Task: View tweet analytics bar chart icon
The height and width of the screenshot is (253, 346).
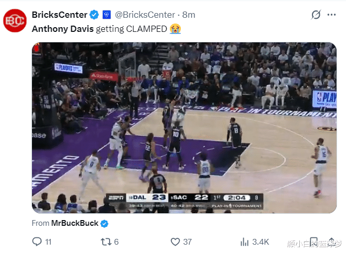Action: [244, 241]
